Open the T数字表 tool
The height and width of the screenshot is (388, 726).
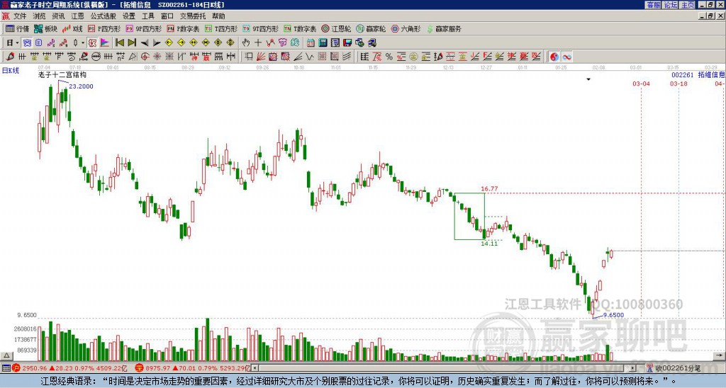pos(300,28)
